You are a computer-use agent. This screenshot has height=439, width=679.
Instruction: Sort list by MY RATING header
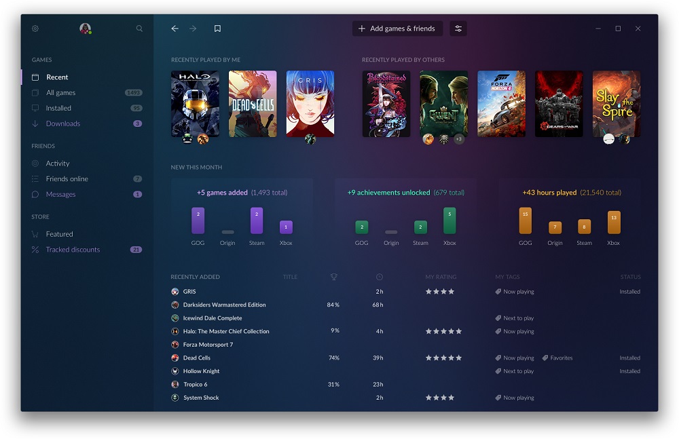tap(441, 277)
